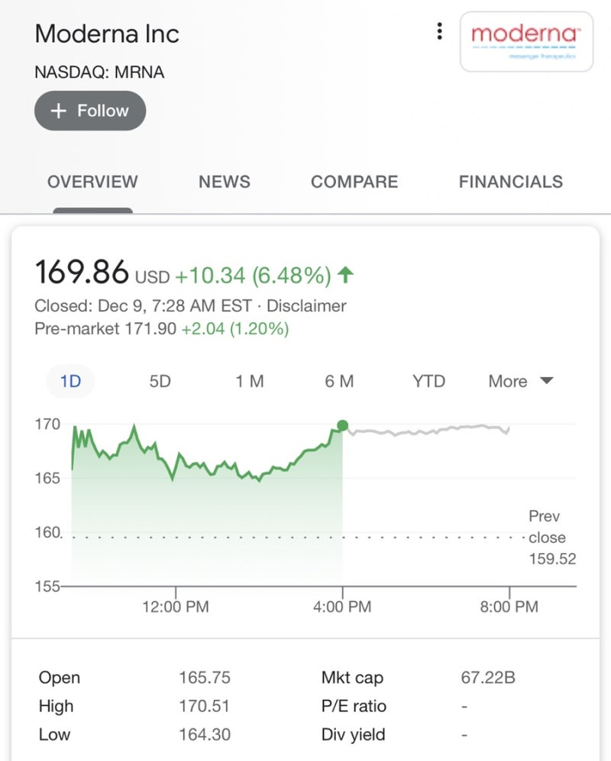Click the green closing-price dot on chart
Image resolution: width=611 pixels, height=761 pixels.
(342, 425)
